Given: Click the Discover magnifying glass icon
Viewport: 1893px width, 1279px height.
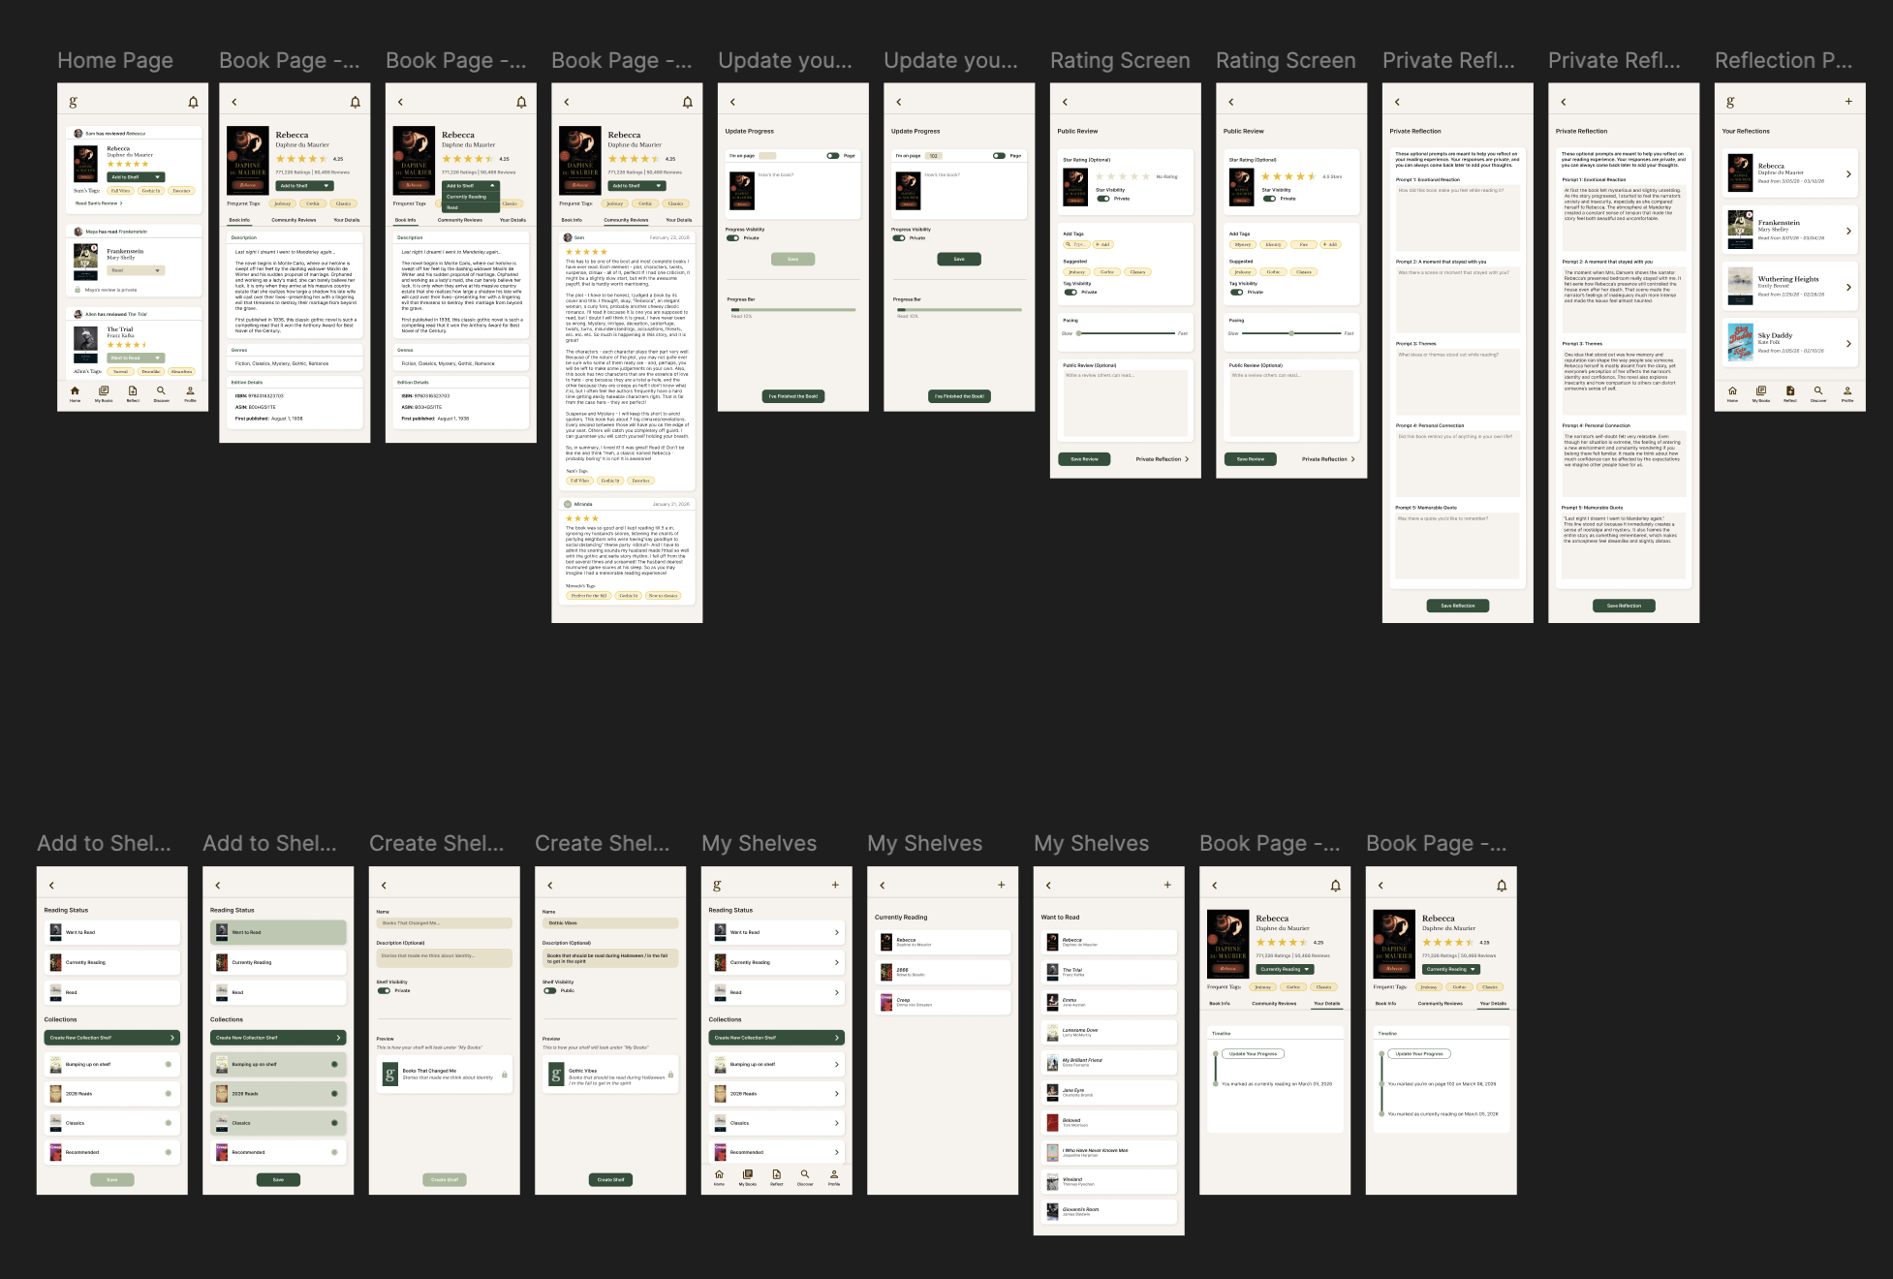Looking at the screenshot, I should tap(161, 390).
